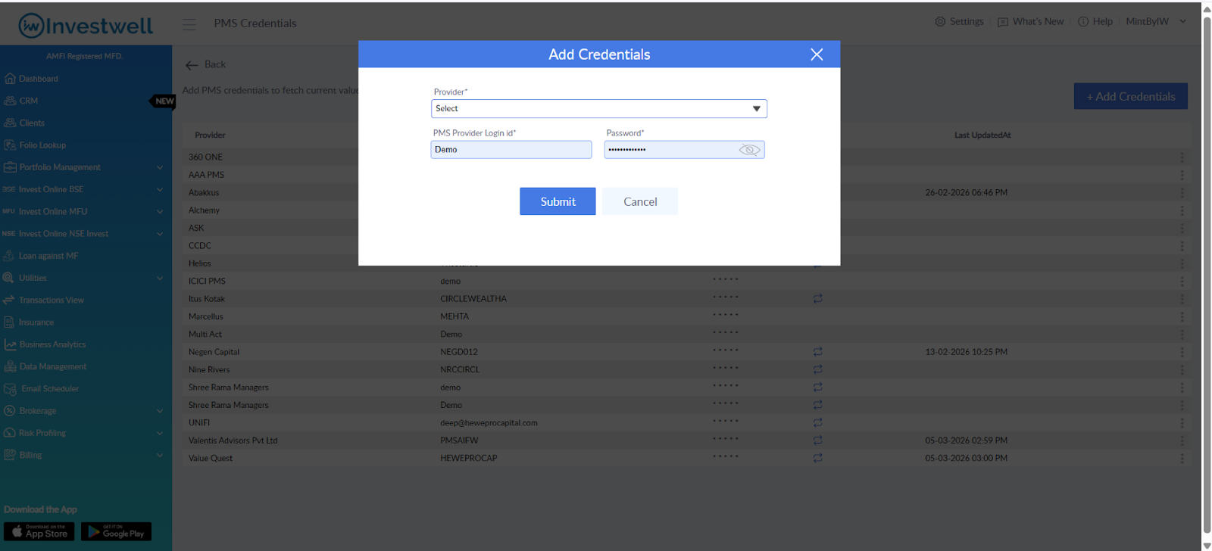Open Business Analytics sidebar icon

pos(10,344)
